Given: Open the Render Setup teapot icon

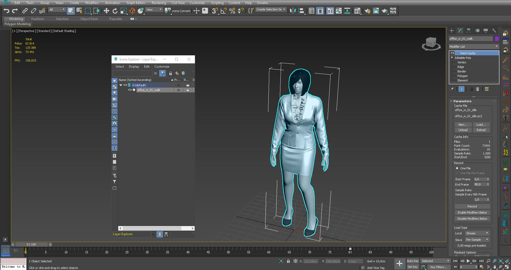Looking at the screenshot, I should (x=367, y=11).
